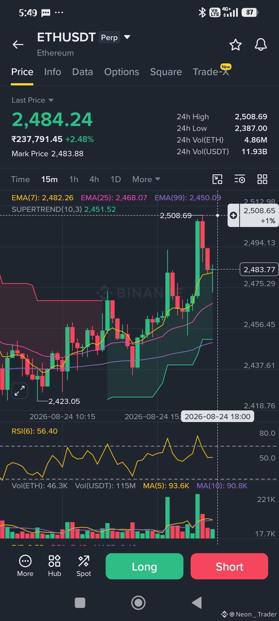
Task: Tap the large 2,484.24 last price
Action: (x=52, y=120)
